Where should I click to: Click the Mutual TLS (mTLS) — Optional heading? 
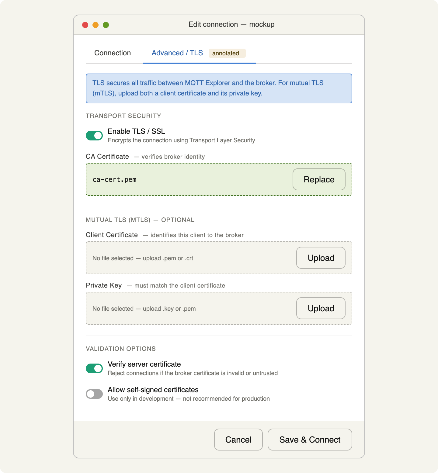click(x=140, y=220)
